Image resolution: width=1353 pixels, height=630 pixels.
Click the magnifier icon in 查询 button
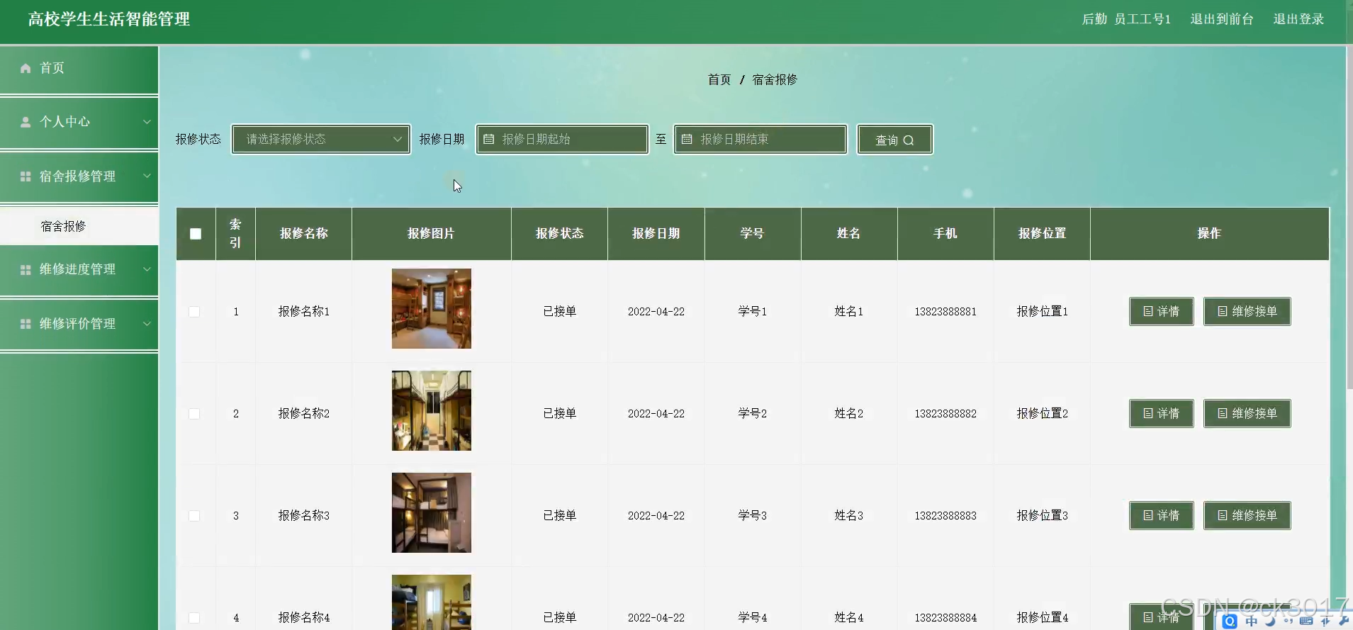909,140
